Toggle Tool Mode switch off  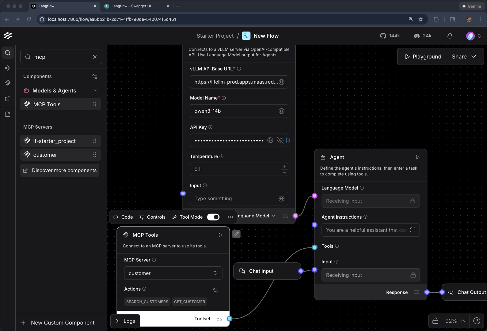pyautogui.click(x=213, y=217)
